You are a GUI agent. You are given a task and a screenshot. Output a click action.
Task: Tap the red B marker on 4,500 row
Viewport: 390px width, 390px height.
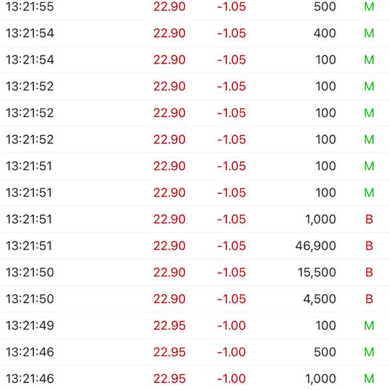(369, 299)
